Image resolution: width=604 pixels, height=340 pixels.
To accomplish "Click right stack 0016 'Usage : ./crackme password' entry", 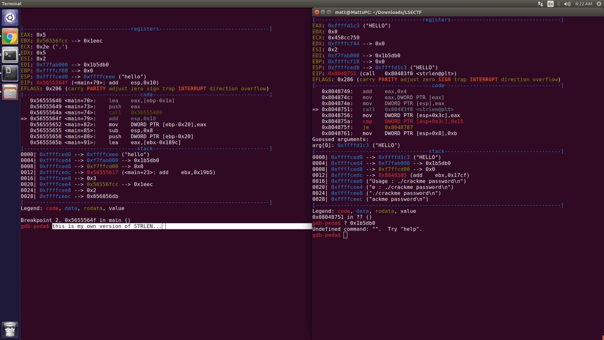I will pos(389,181).
